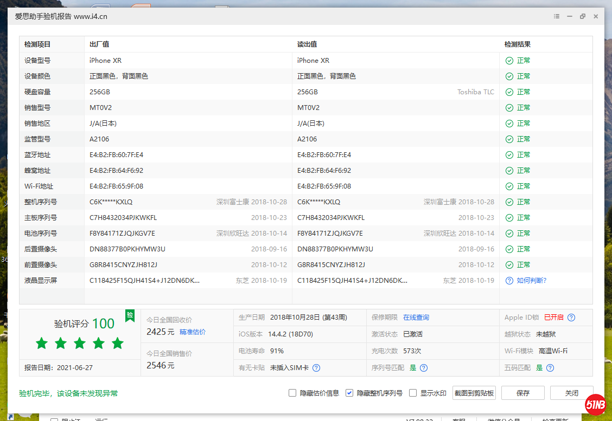The width and height of the screenshot is (612, 421).
Task: Click the 如何判断? link
Action: [531, 281]
